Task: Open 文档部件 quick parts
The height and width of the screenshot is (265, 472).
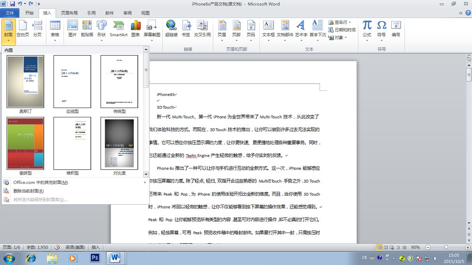Action: pos(285,31)
